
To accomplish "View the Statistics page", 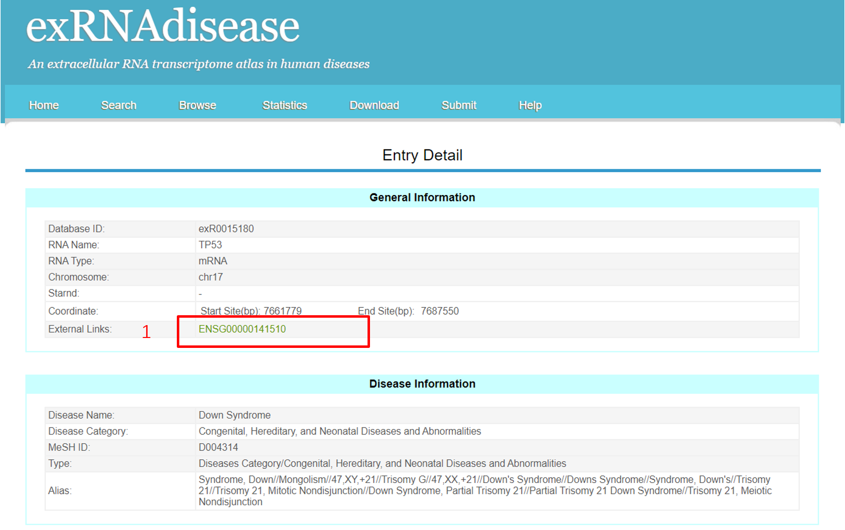I will (284, 105).
